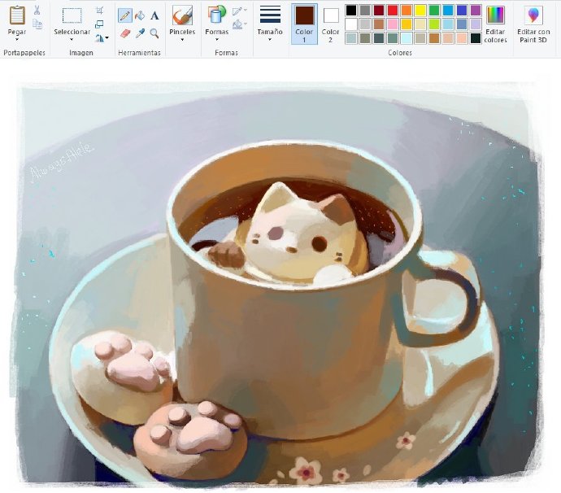Pick the bright yellow swatch
The image size is (561, 493).
pos(420,11)
